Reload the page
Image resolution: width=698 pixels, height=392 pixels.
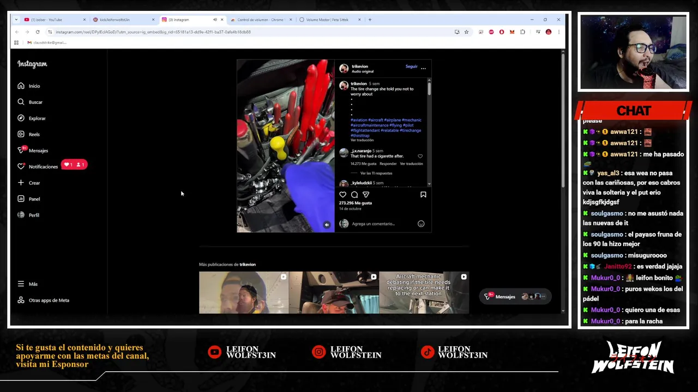point(38,32)
